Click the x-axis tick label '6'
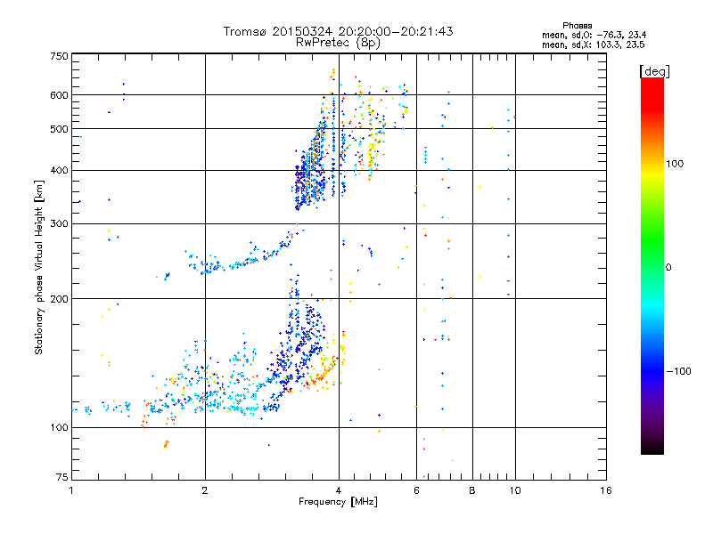 (x=416, y=490)
